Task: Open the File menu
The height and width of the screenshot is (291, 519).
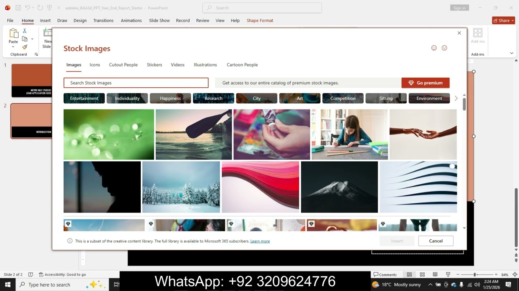Action: tap(10, 20)
